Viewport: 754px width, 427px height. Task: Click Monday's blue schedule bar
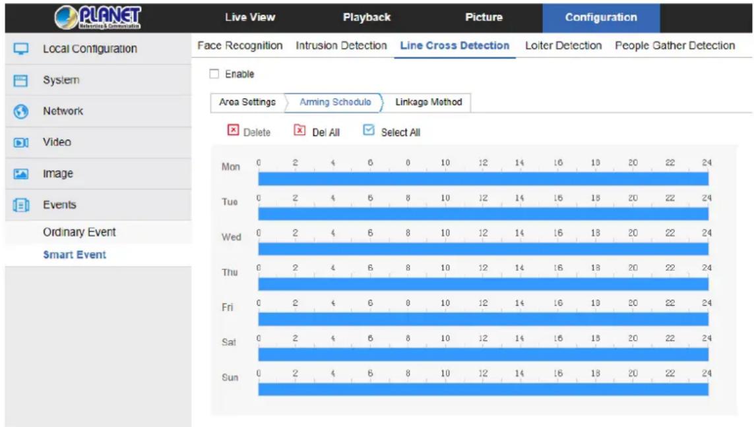tap(483, 179)
